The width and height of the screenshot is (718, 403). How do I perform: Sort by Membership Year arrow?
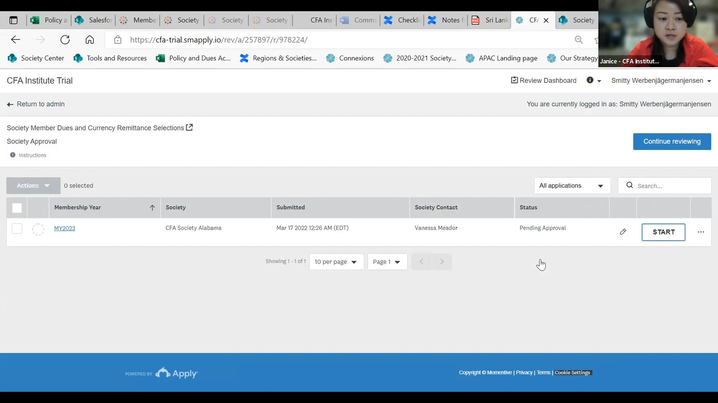tap(152, 208)
